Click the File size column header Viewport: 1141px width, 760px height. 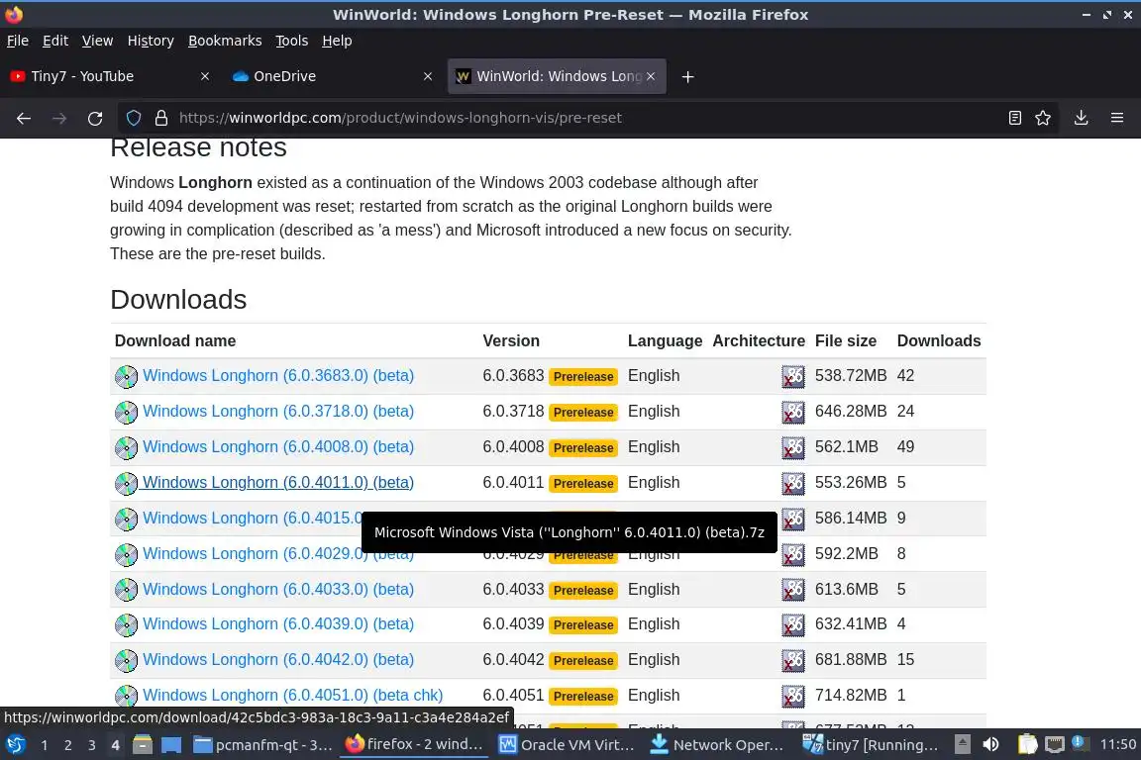click(846, 341)
